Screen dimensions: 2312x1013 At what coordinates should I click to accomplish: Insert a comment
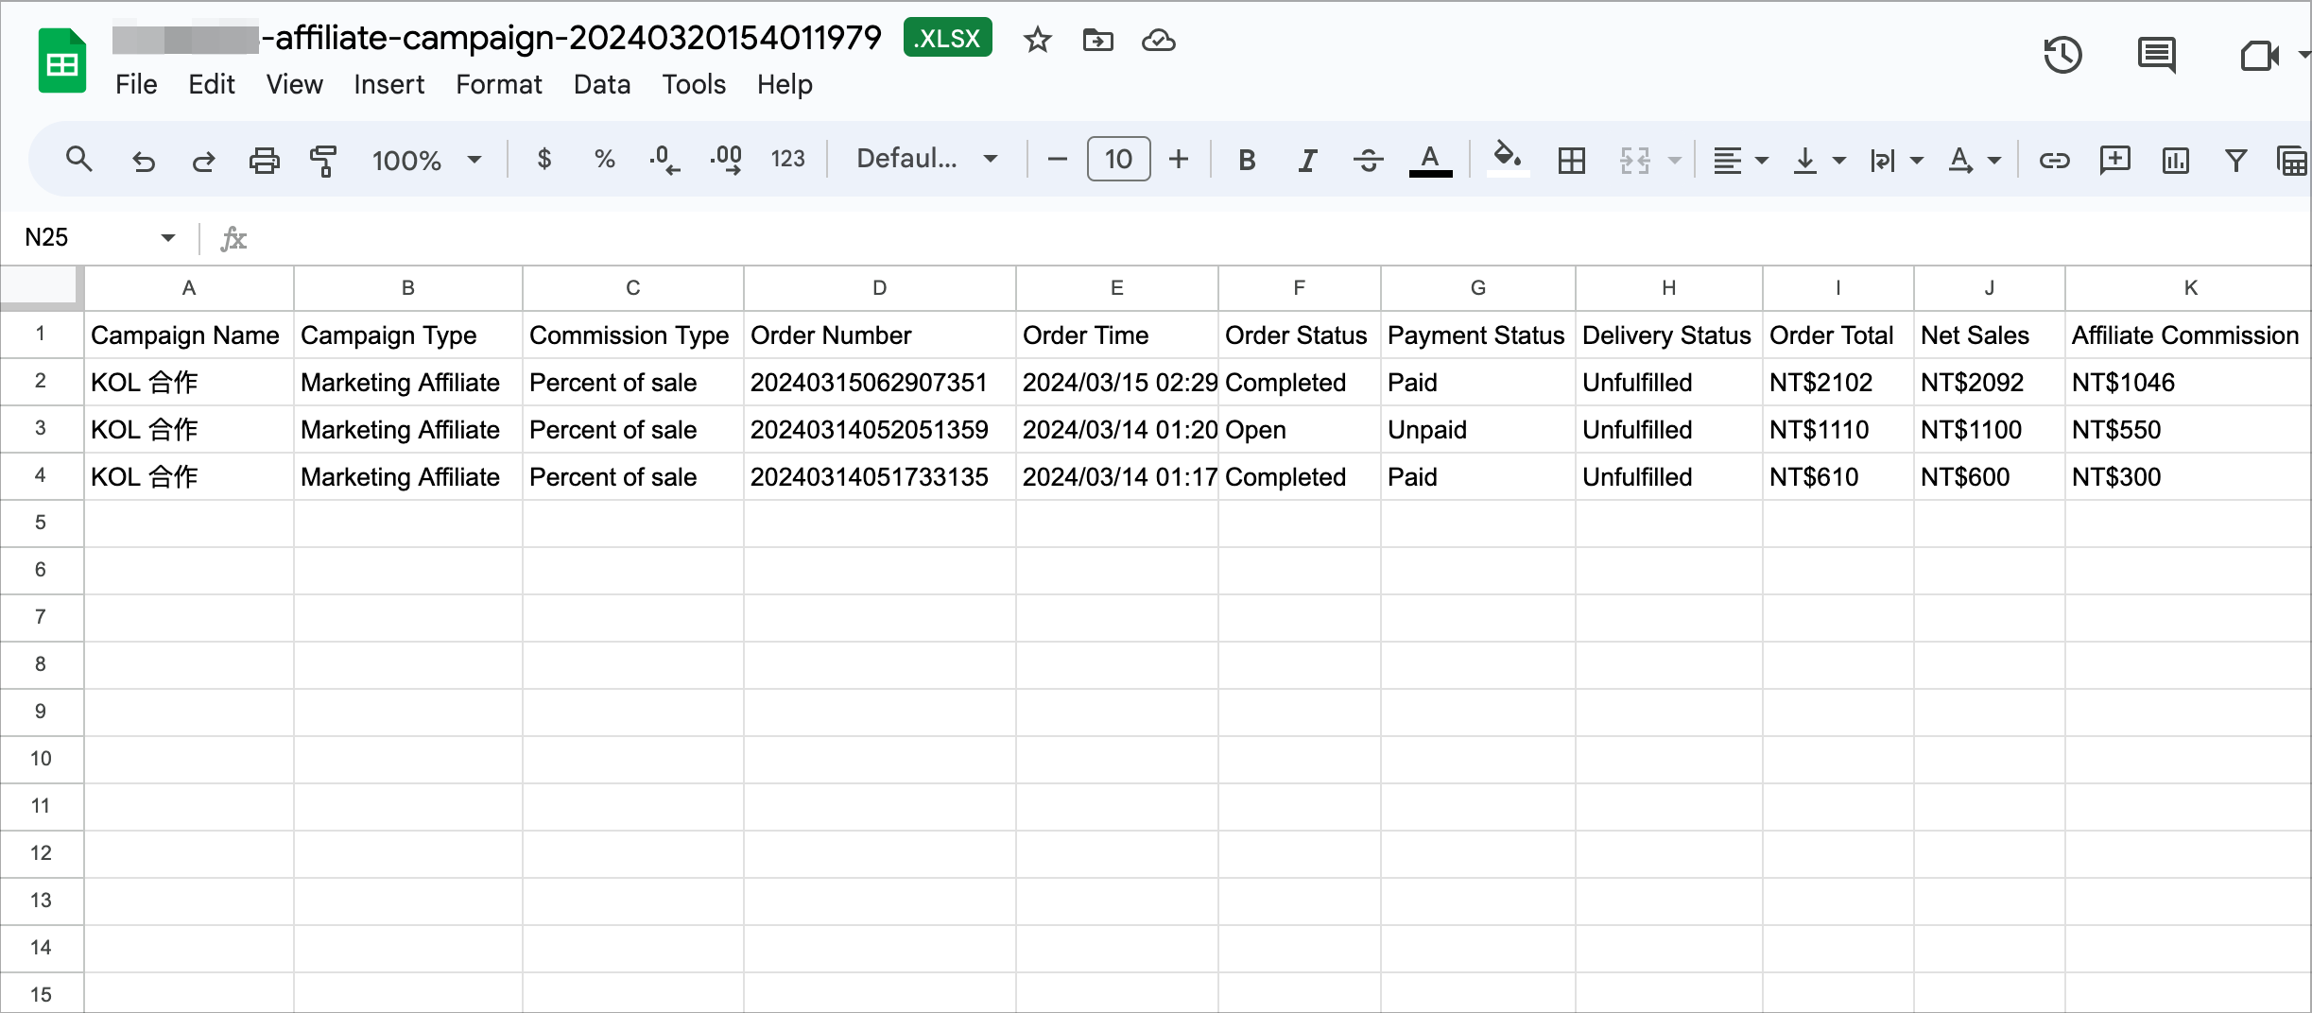pos(2114,160)
